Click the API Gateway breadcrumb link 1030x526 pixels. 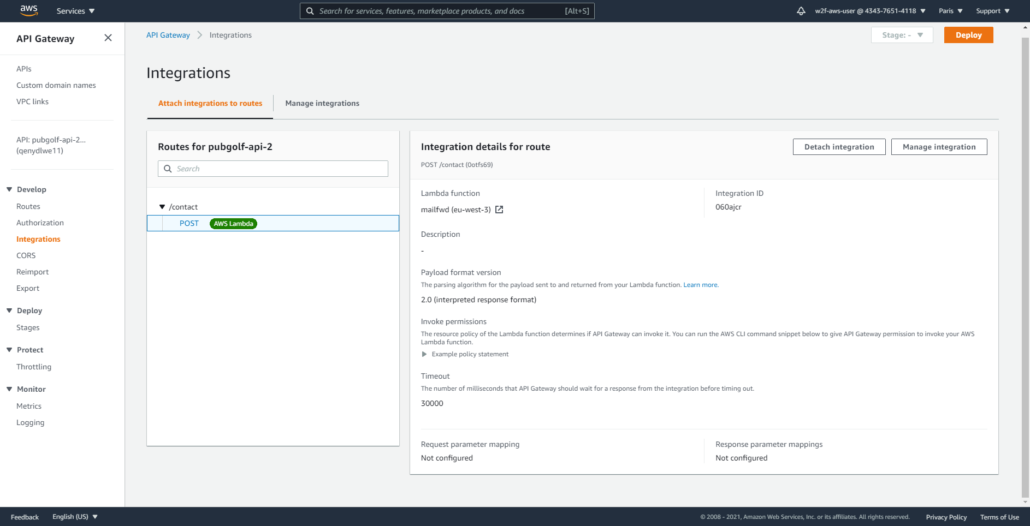click(x=168, y=35)
